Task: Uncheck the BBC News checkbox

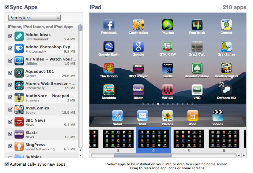Action: 10,122
